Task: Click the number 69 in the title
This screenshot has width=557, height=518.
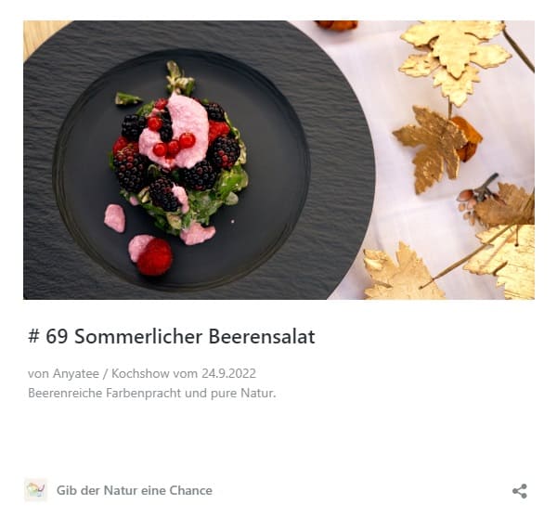Action: (57, 336)
